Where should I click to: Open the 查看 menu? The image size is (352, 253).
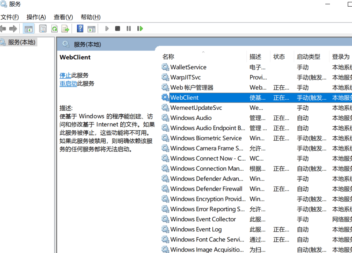63,17
